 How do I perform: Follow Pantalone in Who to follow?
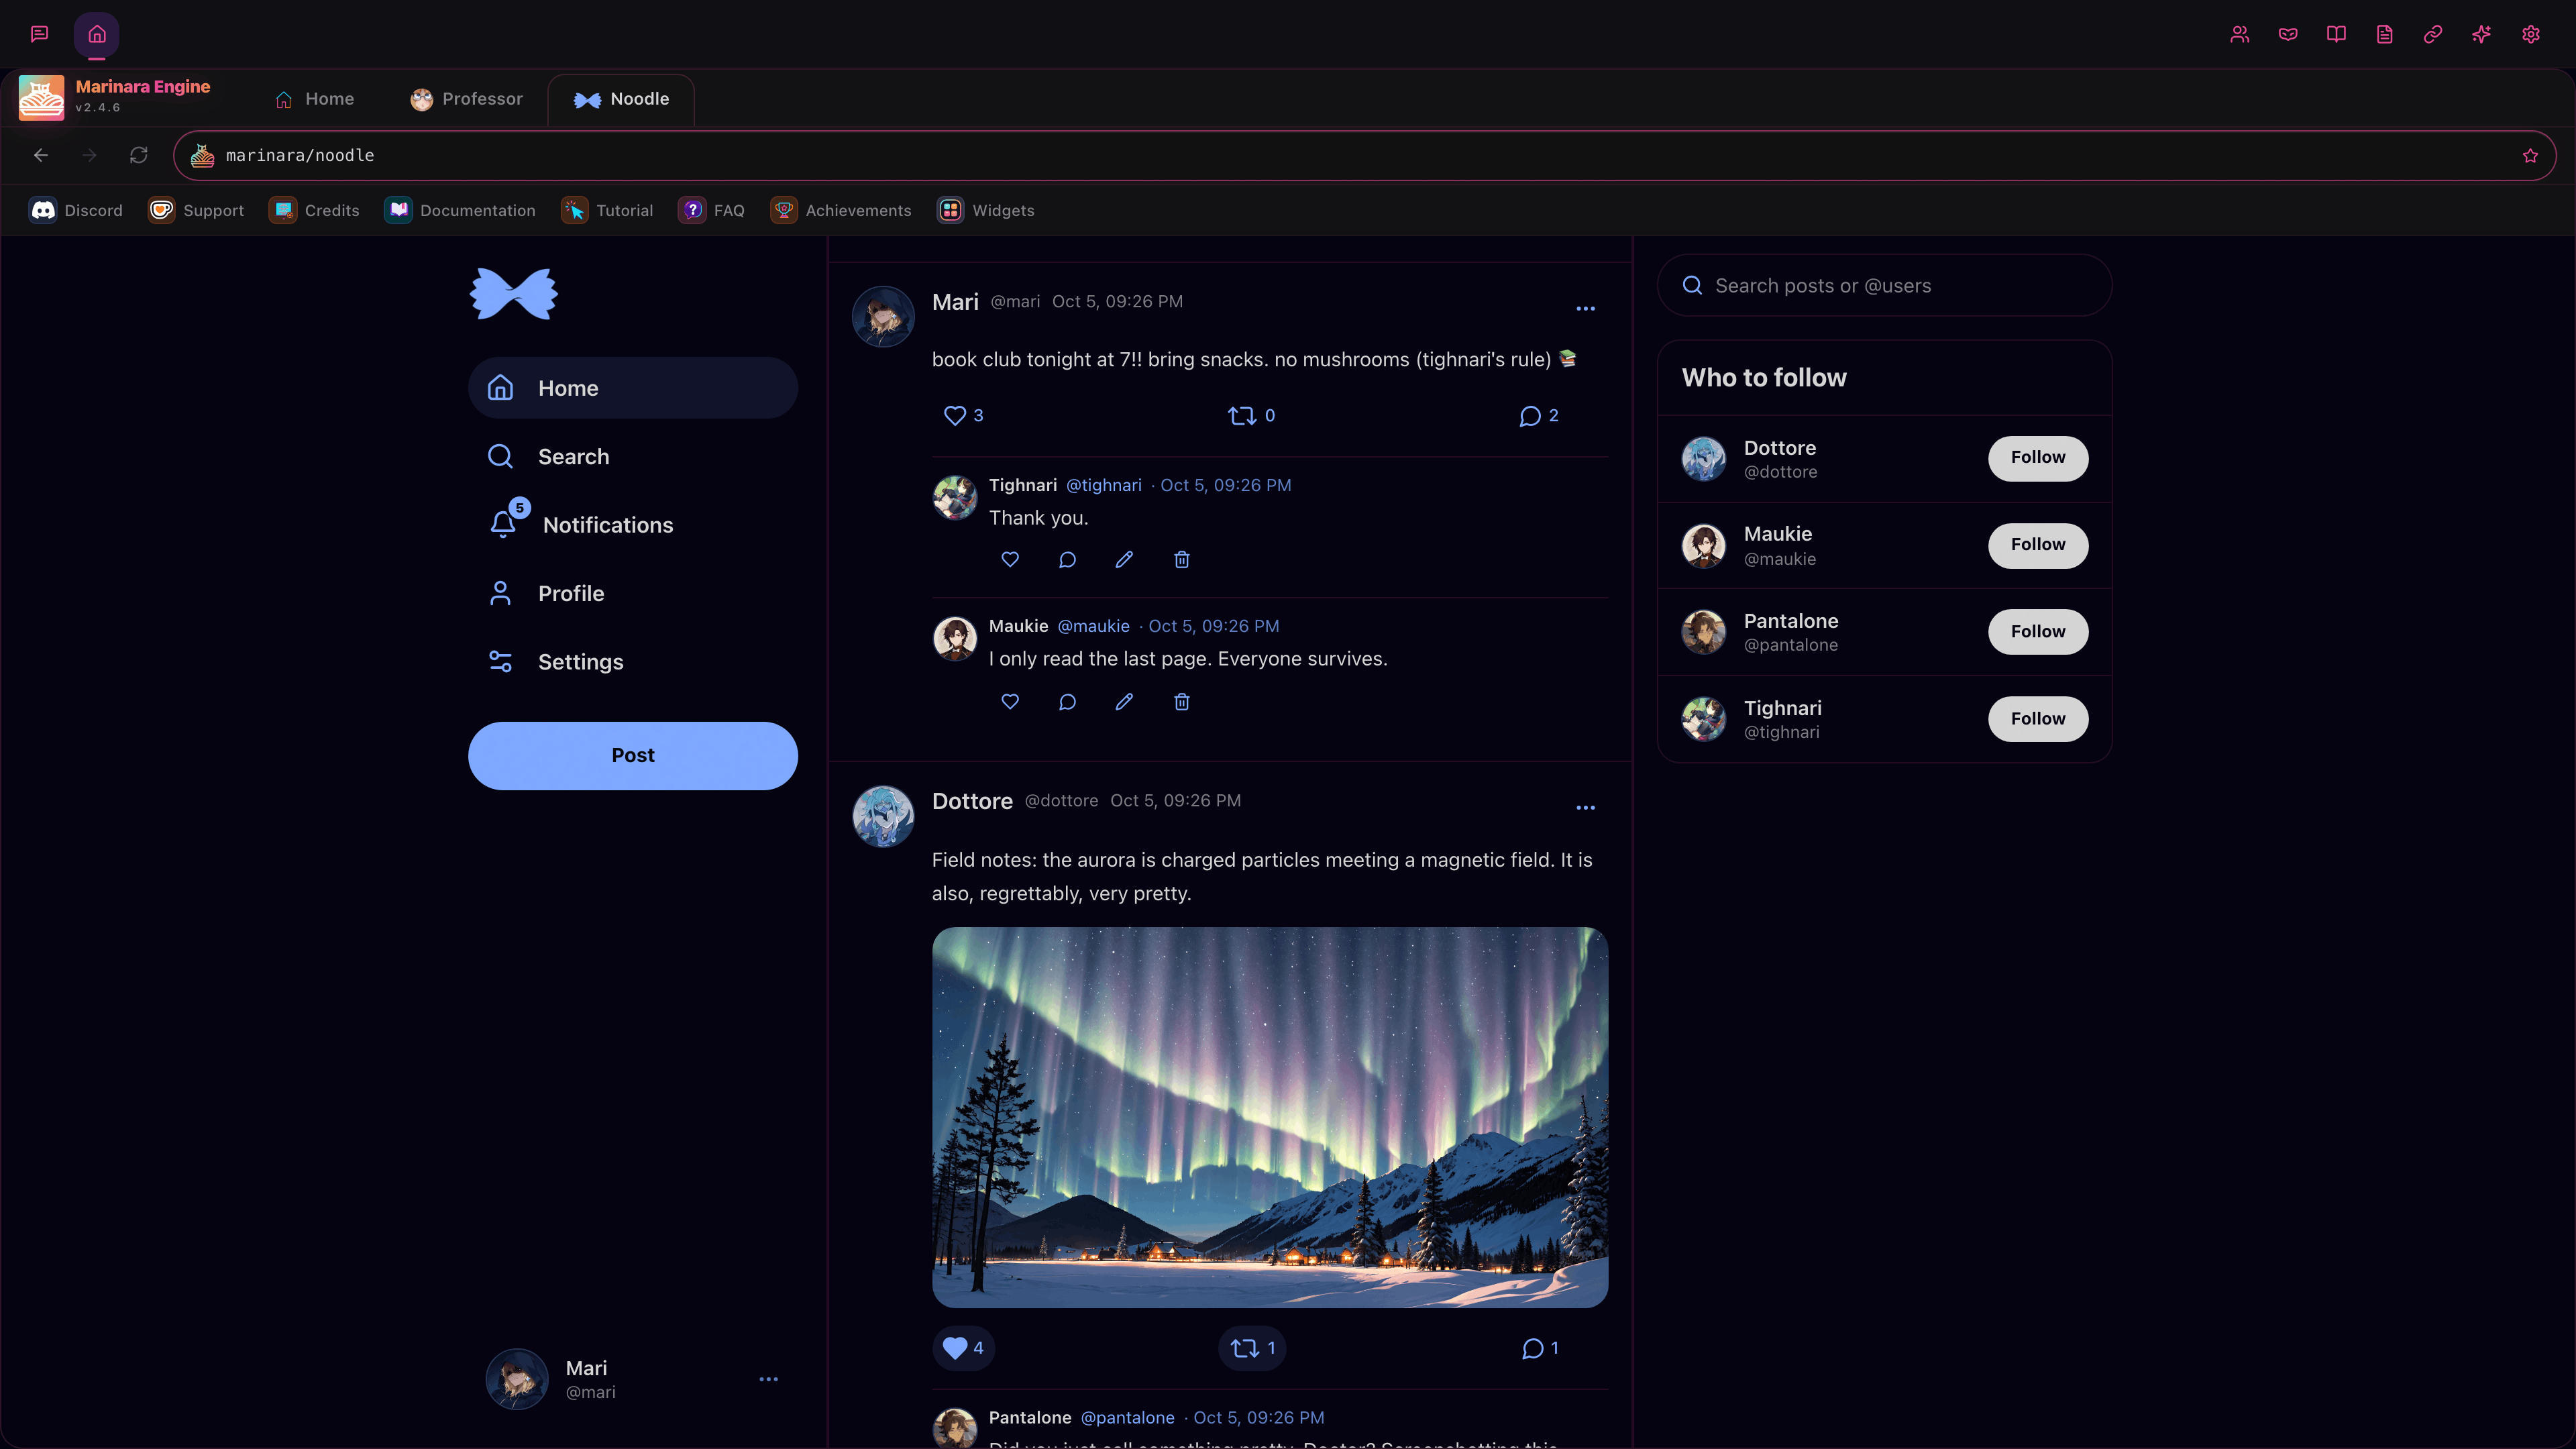2038,632
